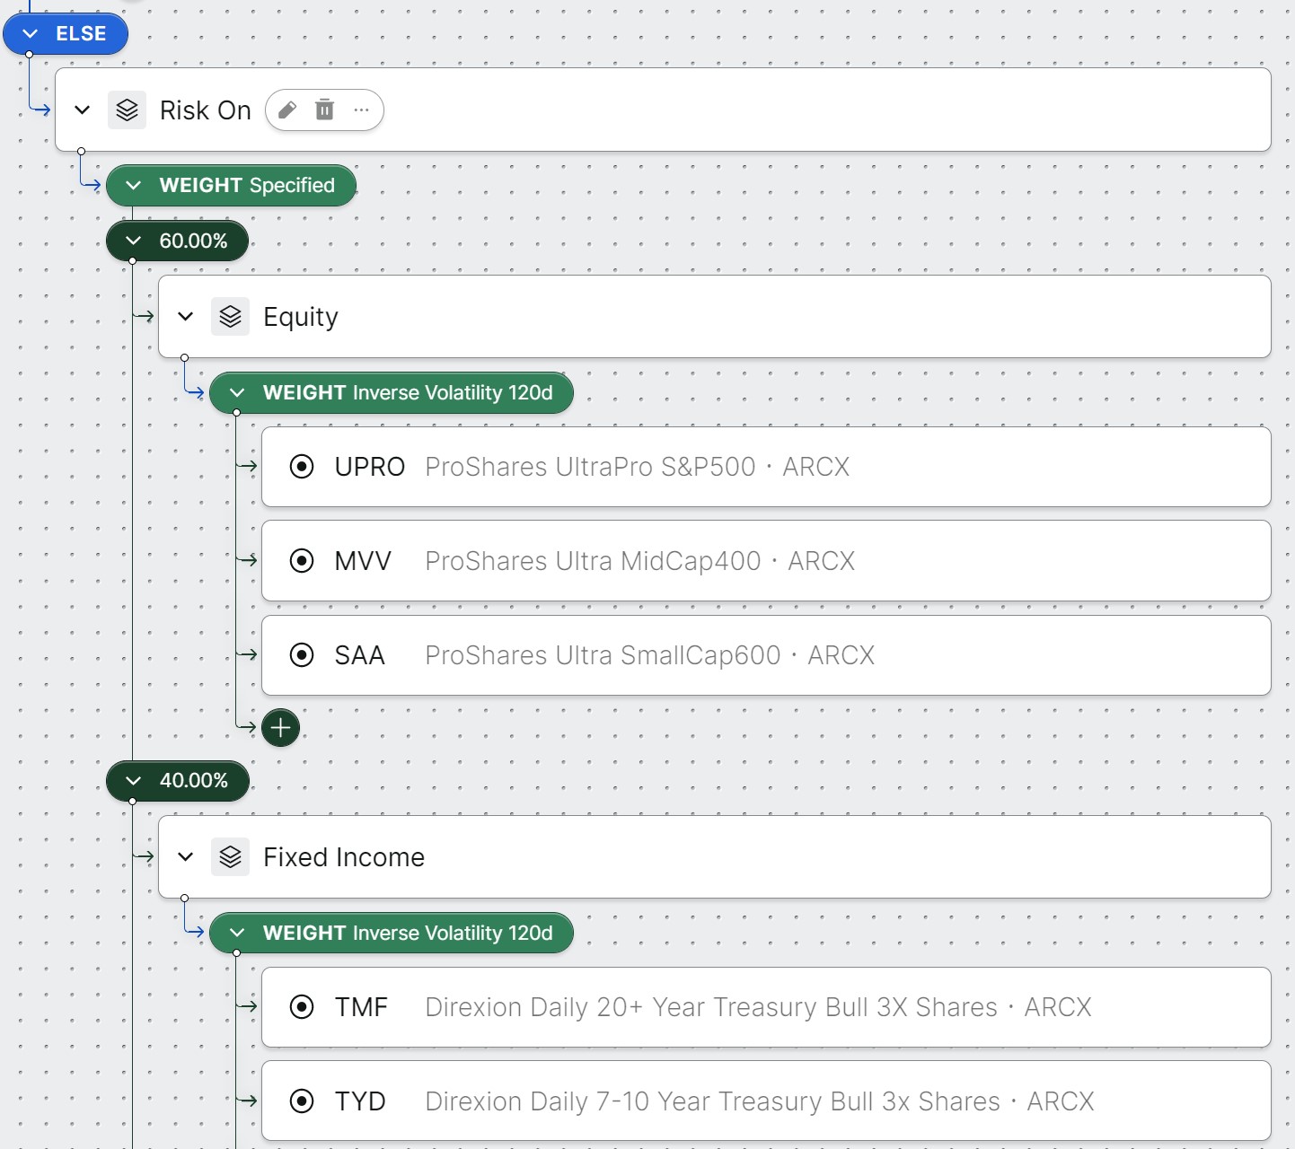Click the SAA ticker label
Image resolution: width=1295 pixels, height=1149 pixels.
(359, 655)
